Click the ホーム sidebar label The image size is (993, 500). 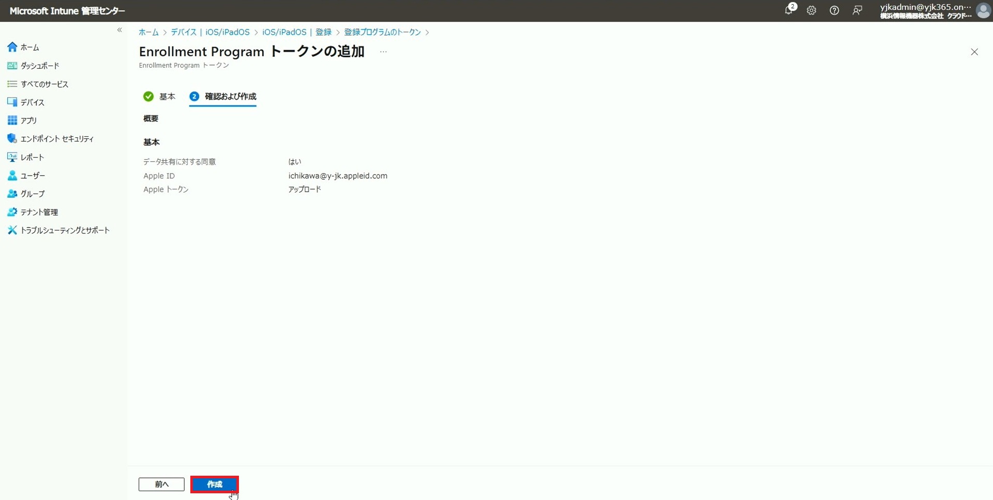pos(30,48)
